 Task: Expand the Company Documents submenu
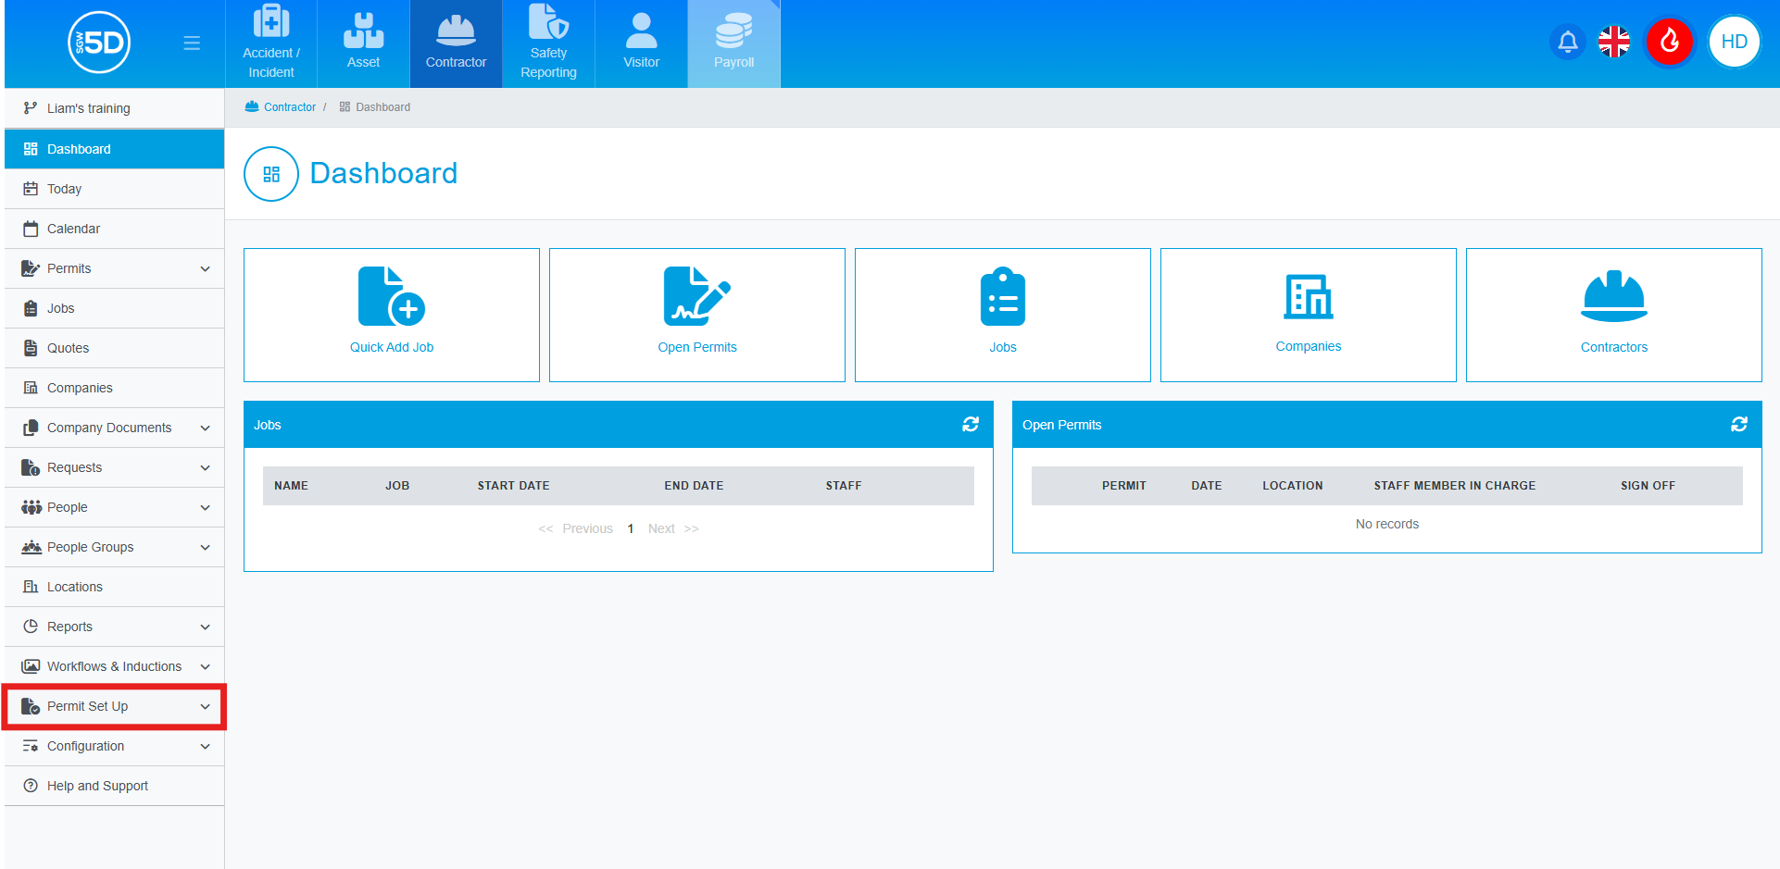(x=114, y=428)
